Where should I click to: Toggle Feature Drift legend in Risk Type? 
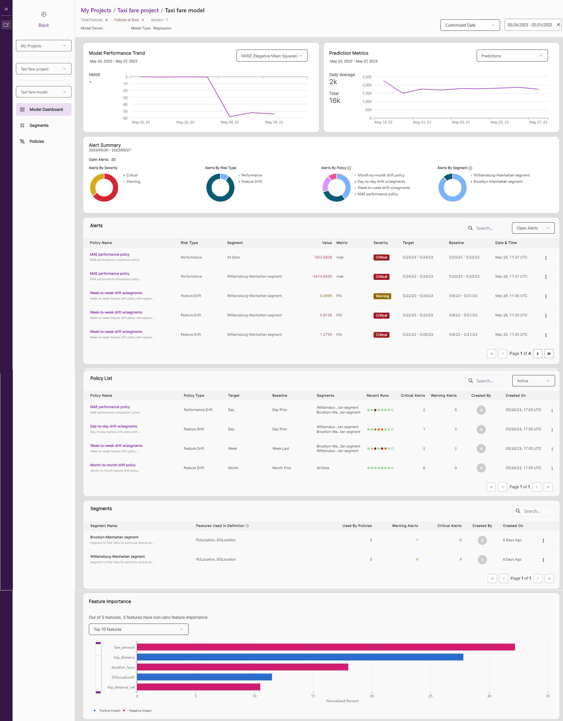250,182
